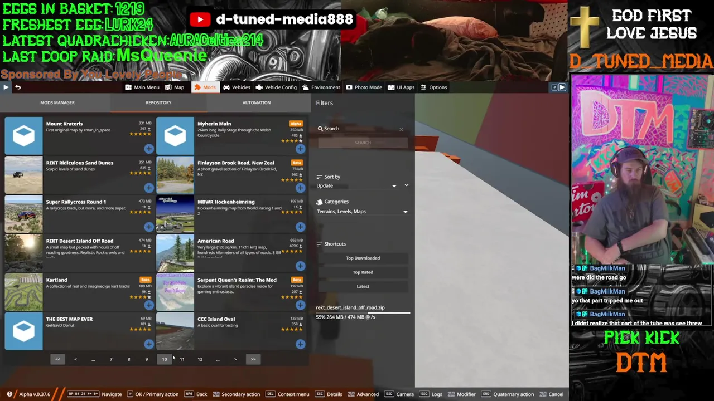Go to page 9
The image size is (714, 401).
click(147, 359)
